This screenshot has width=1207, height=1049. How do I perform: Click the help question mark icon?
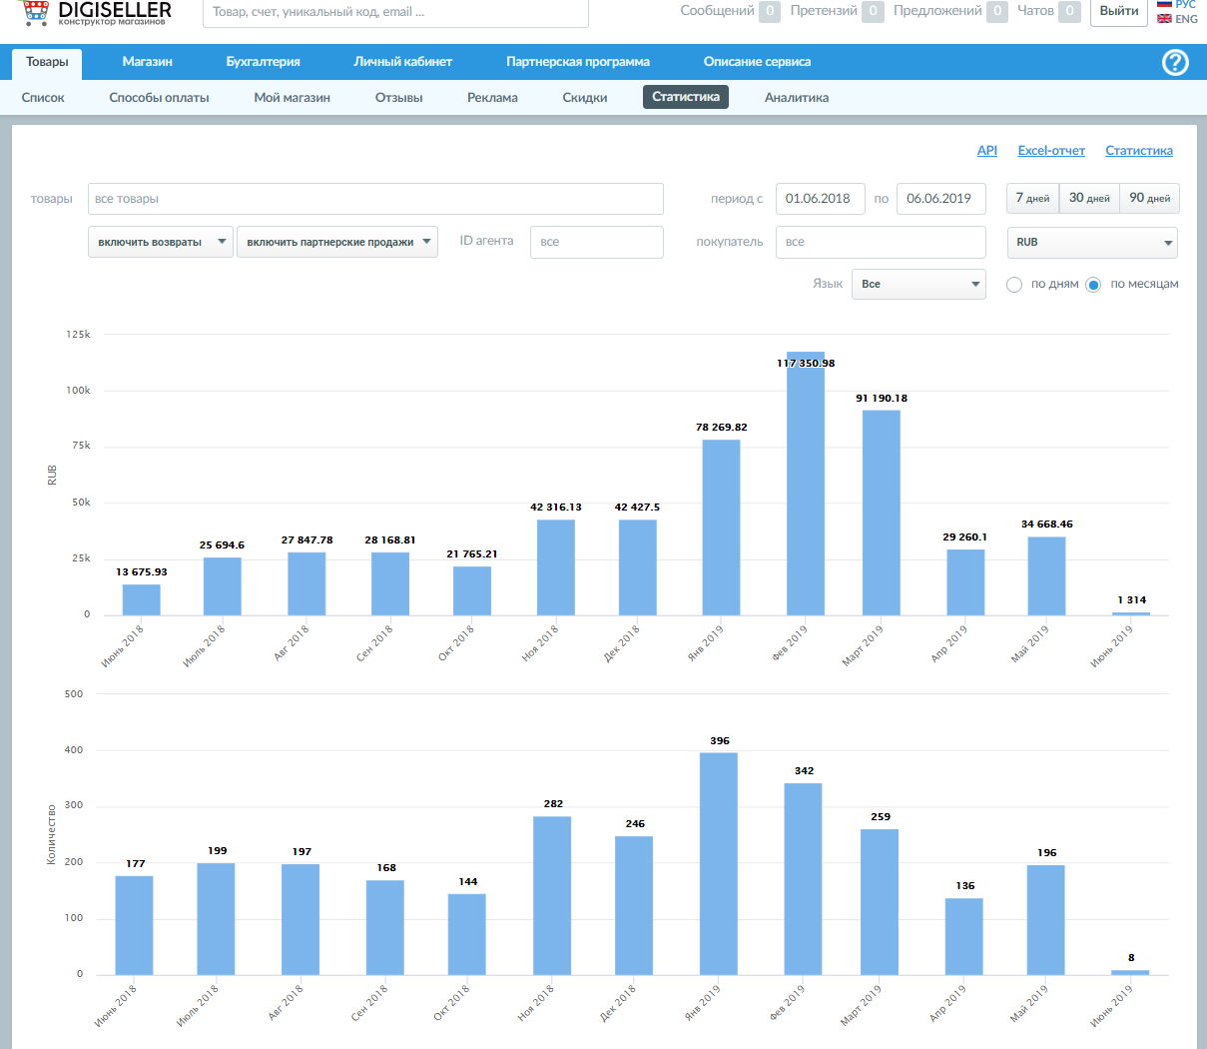tap(1175, 62)
